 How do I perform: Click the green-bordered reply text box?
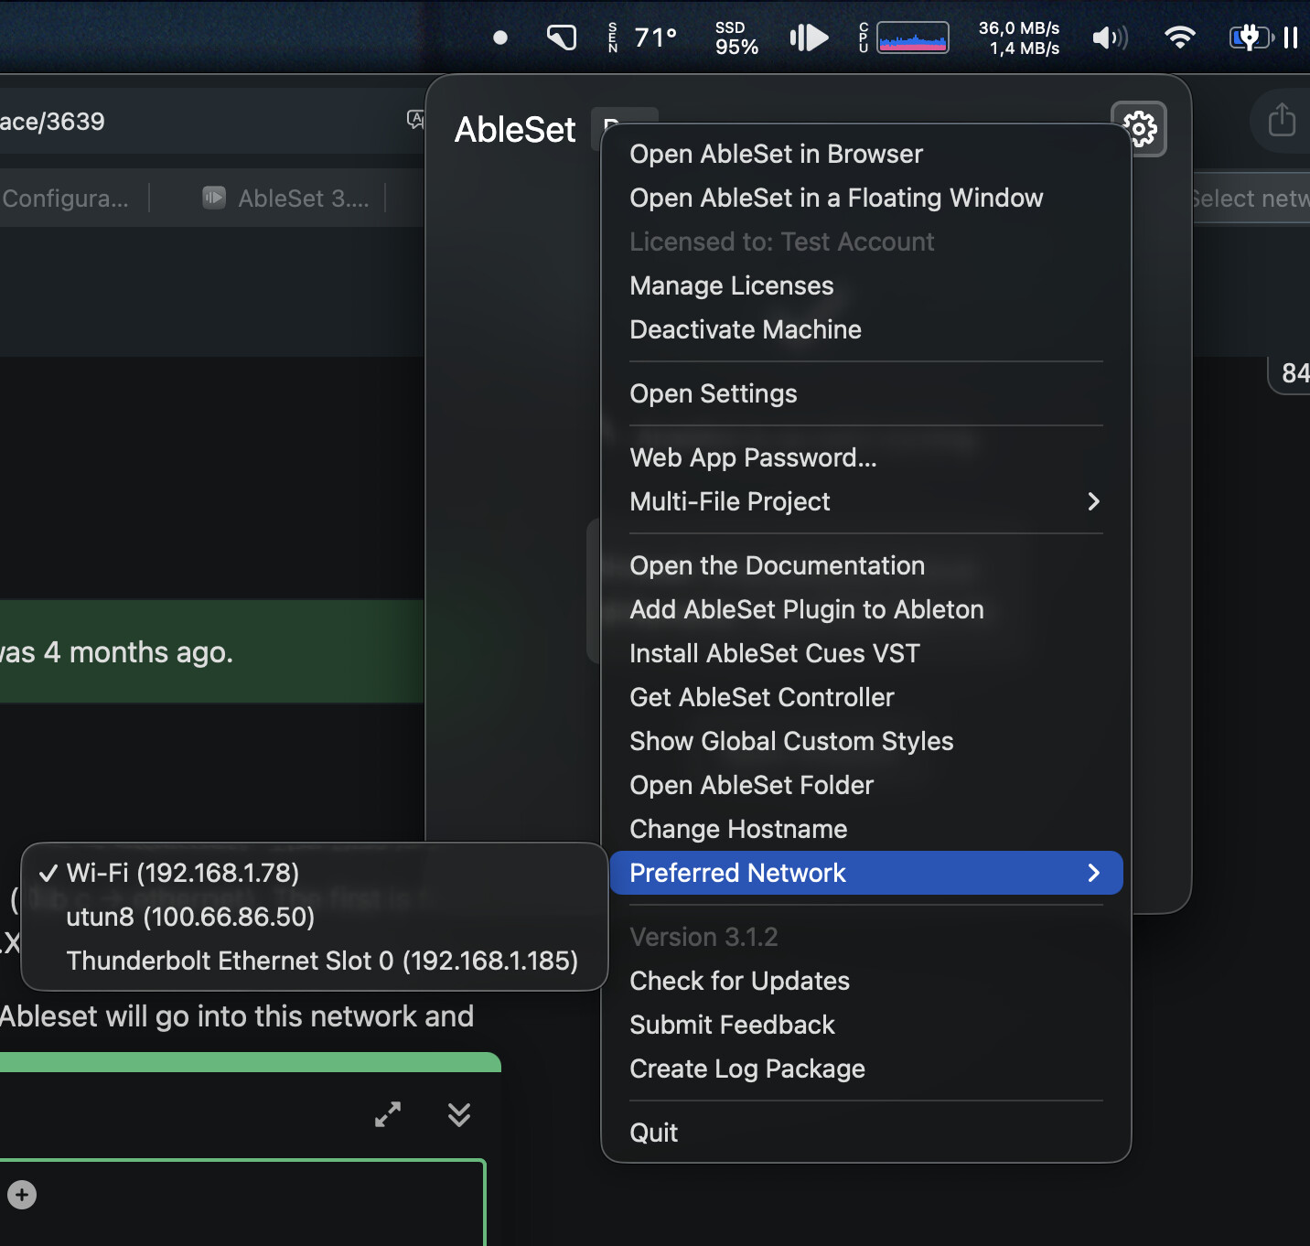(x=242, y=1202)
